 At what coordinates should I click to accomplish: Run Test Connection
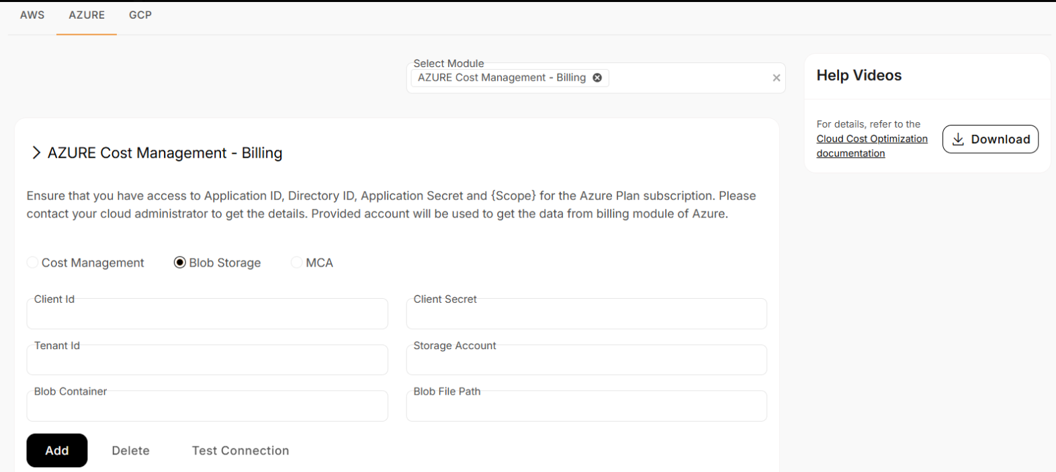[x=240, y=451]
